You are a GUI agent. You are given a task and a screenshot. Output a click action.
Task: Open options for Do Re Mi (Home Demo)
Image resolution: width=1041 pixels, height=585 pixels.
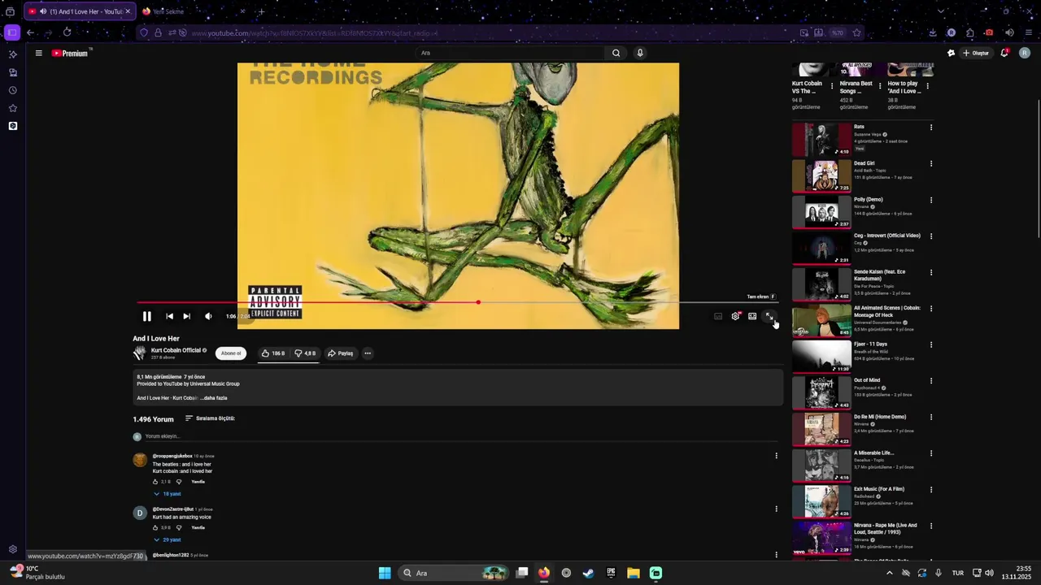pyautogui.click(x=931, y=417)
